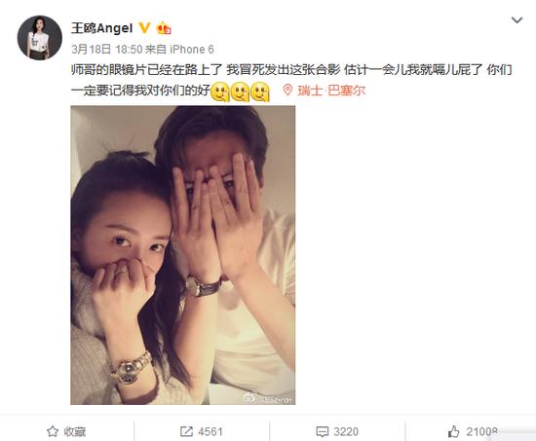The height and width of the screenshot is (441, 536).
Task: Click the comment bubble icon
Action: pos(322,432)
